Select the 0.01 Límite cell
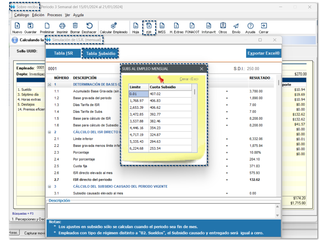This screenshot has height=241, width=320. pos(139,94)
